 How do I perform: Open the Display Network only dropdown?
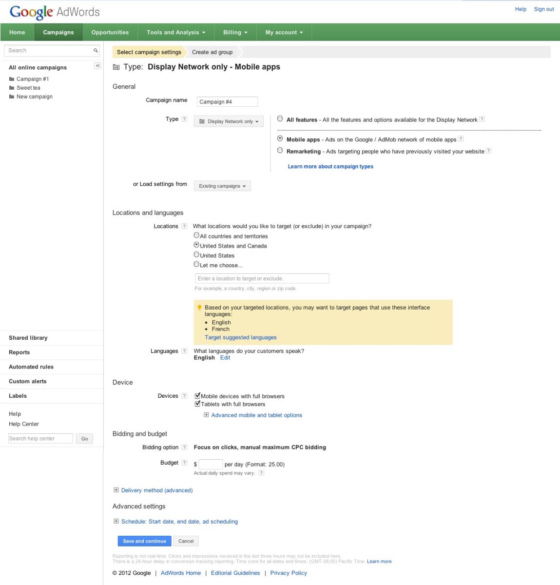point(228,121)
